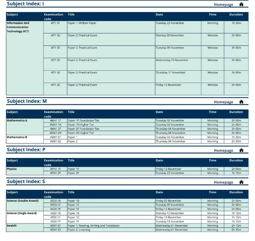Click the home icon in Subject Index: M
The image size is (255, 241).
point(241,102)
